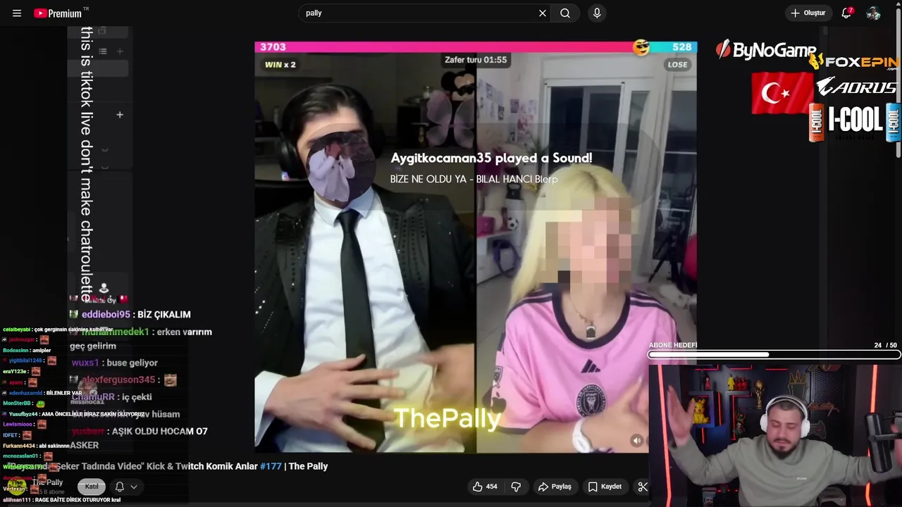Open the notifications bell
The image size is (902, 507).
pos(847,13)
